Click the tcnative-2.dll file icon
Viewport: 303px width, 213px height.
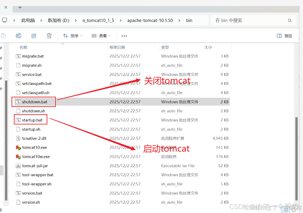pyautogui.click(x=18, y=138)
